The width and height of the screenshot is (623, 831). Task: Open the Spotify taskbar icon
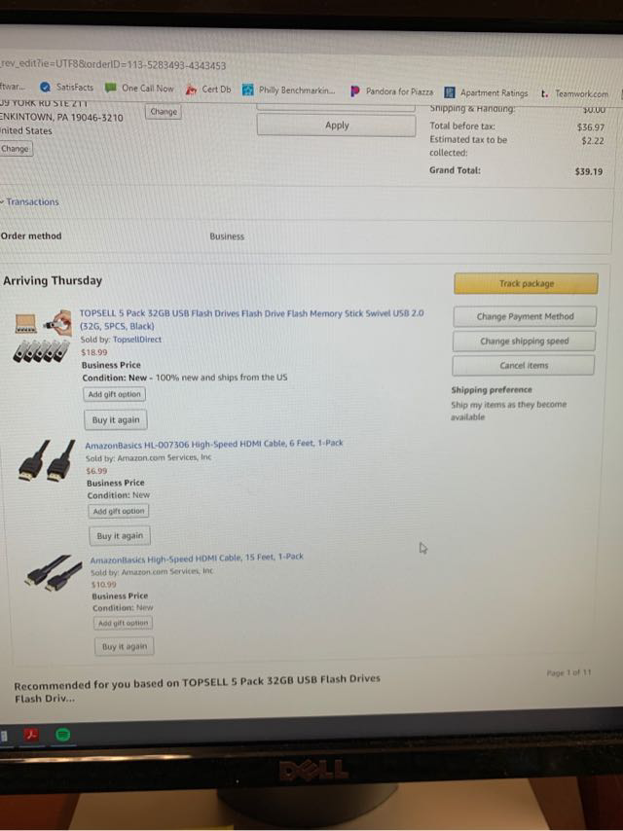(x=63, y=735)
